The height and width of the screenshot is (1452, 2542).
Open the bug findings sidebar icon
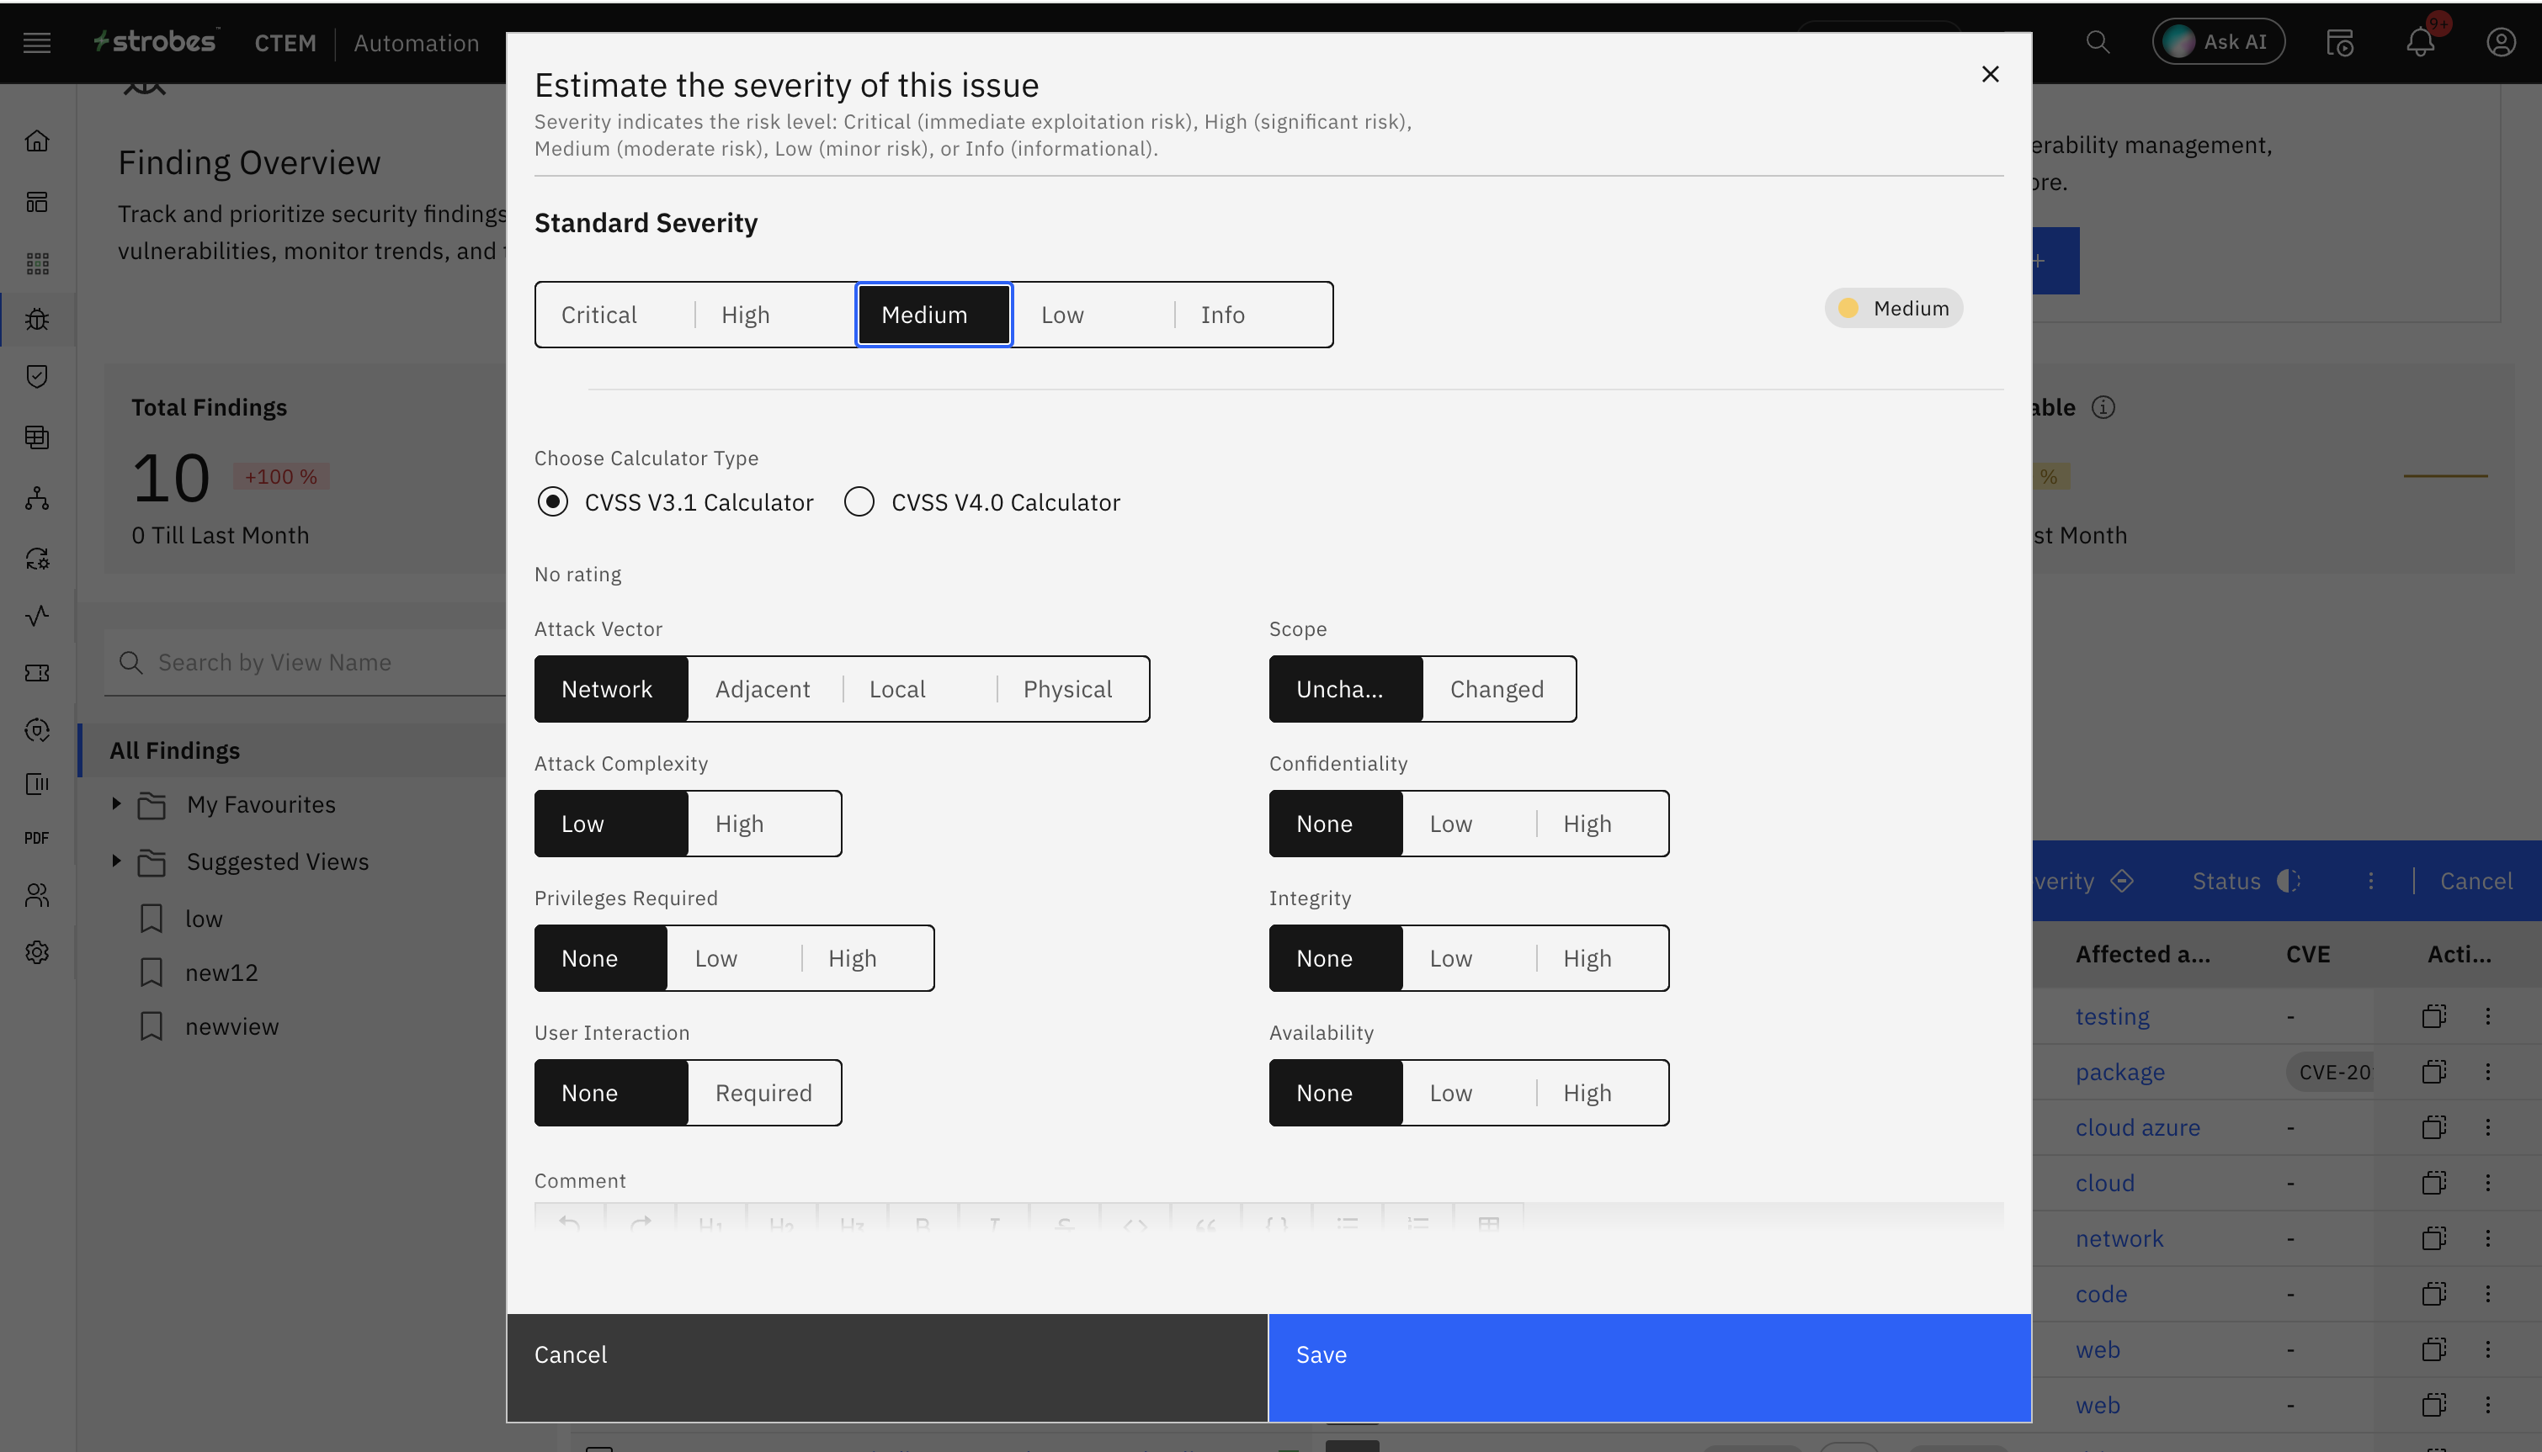pos(37,319)
